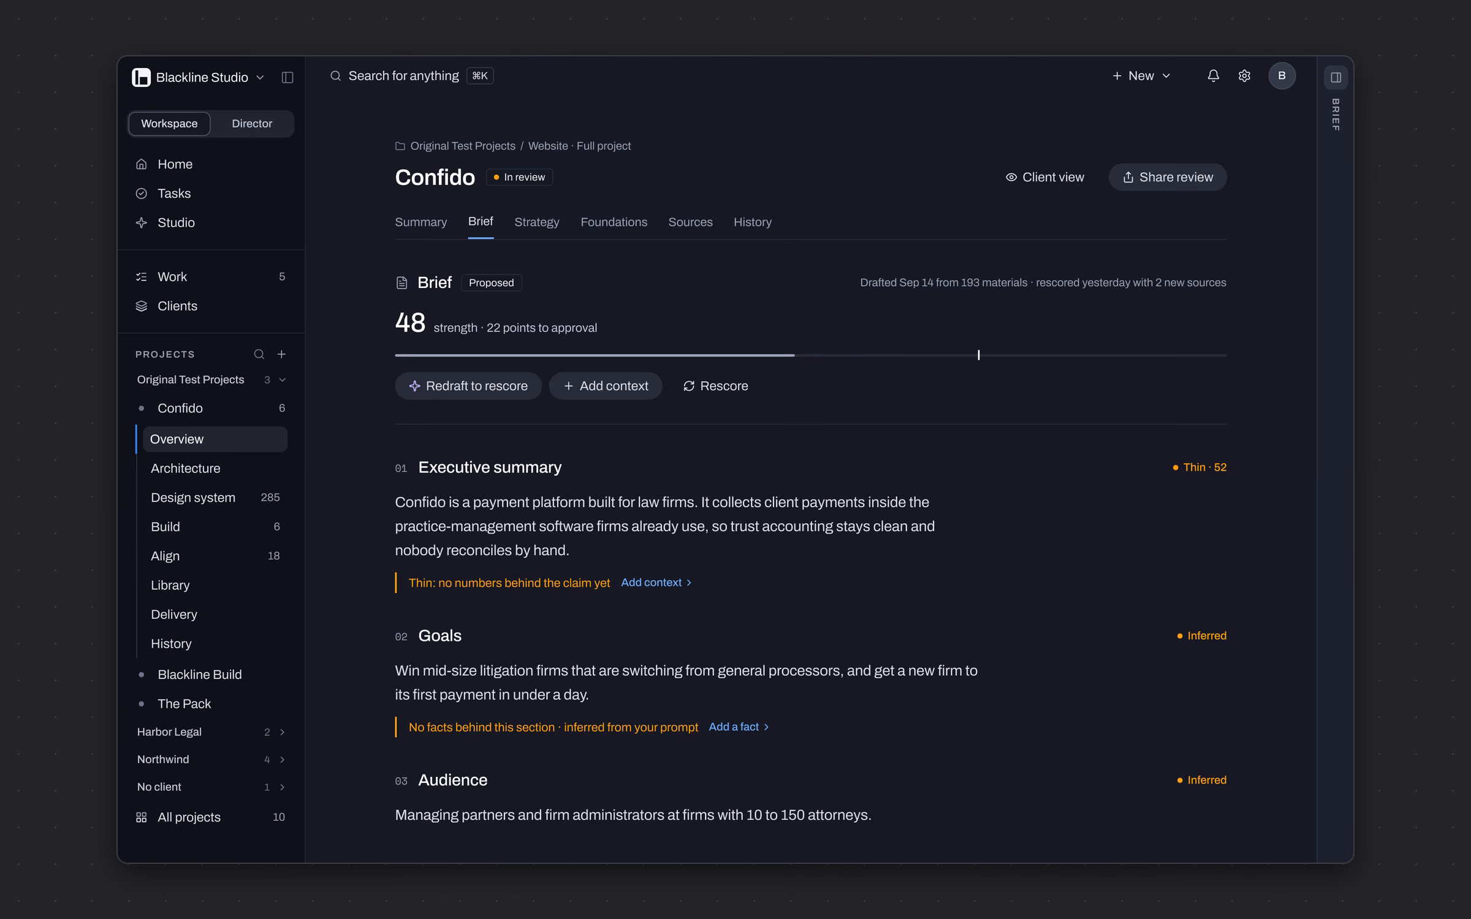The height and width of the screenshot is (919, 1471).
Task: Click the plus icon beside New
Action: (1117, 76)
